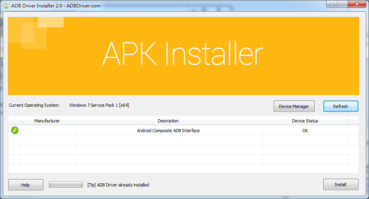Screen dimensions: 369x199
Task: Click Current Operating System label
Action: pos(34,105)
